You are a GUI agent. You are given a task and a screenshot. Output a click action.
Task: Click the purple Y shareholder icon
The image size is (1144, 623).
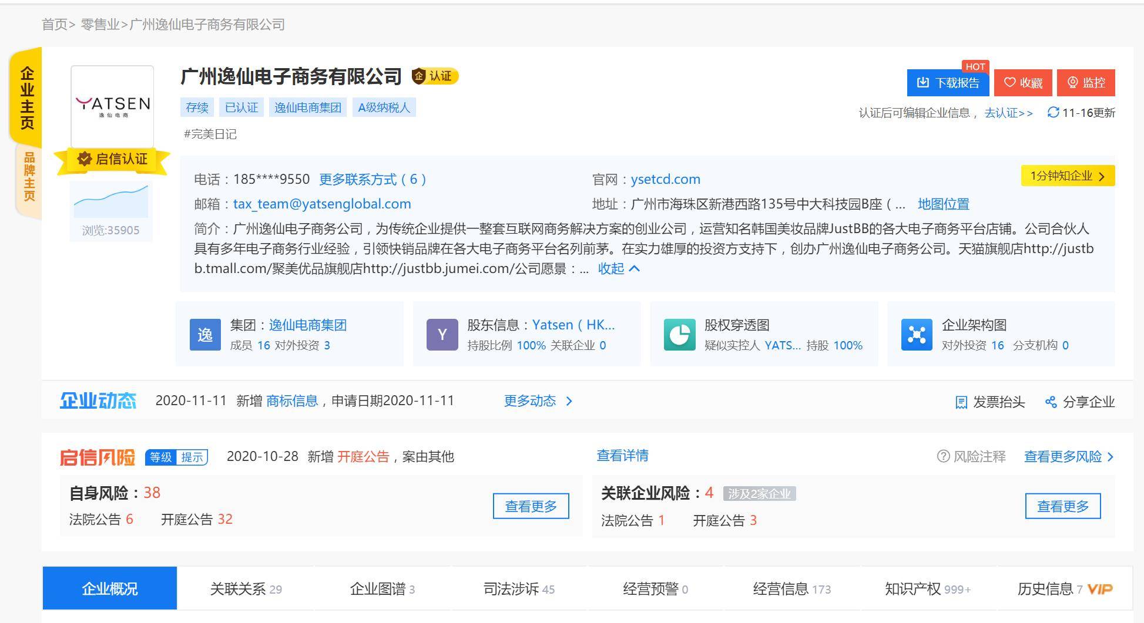442,335
